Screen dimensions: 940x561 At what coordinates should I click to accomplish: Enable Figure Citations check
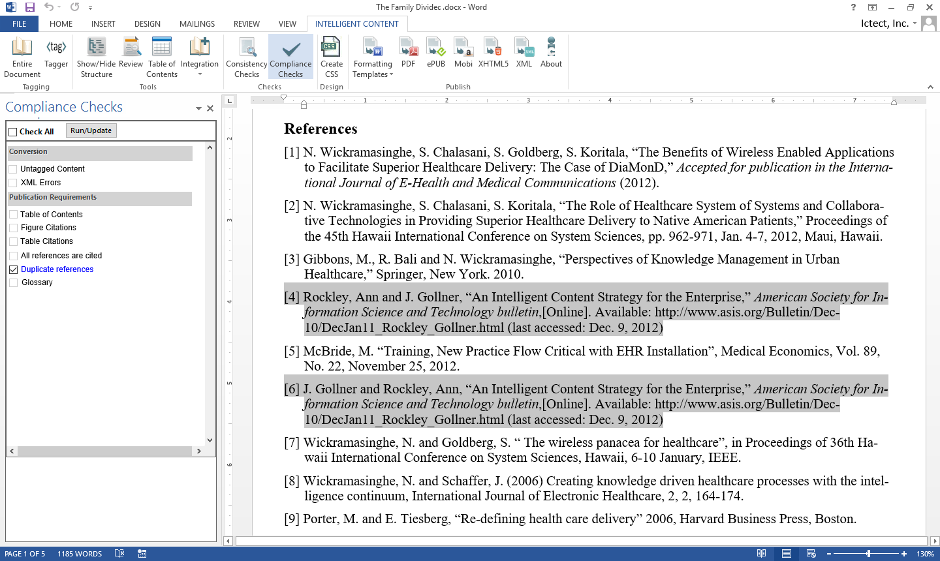pos(13,228)
